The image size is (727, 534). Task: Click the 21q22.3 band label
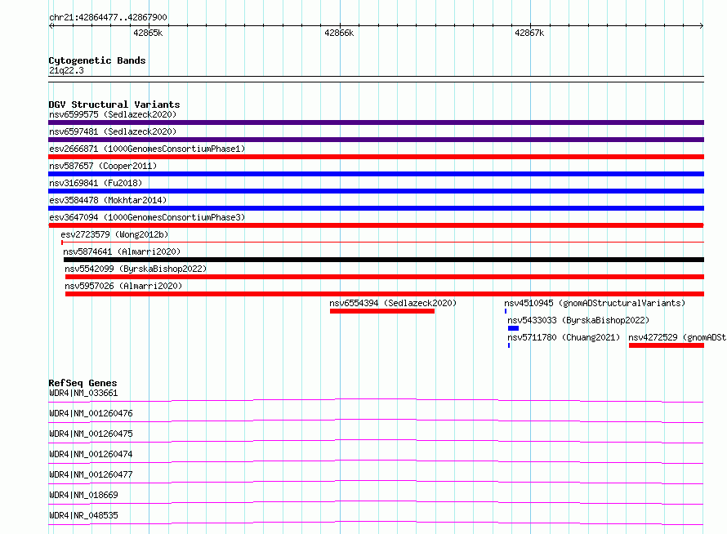[x=66, y=70]
